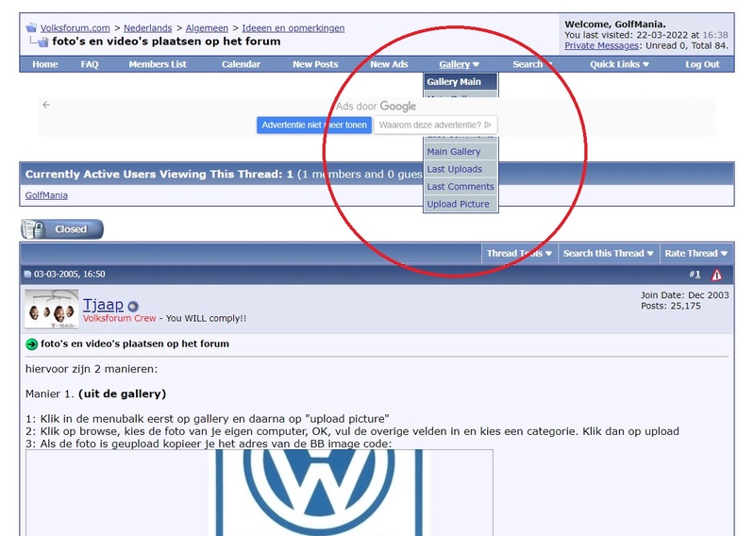This screenshot has width=754, height=536.
Task: Open 'Ideeen en opmerkingen' breadcrumb link
Action: pyautogui.click(x=293, y=28)
